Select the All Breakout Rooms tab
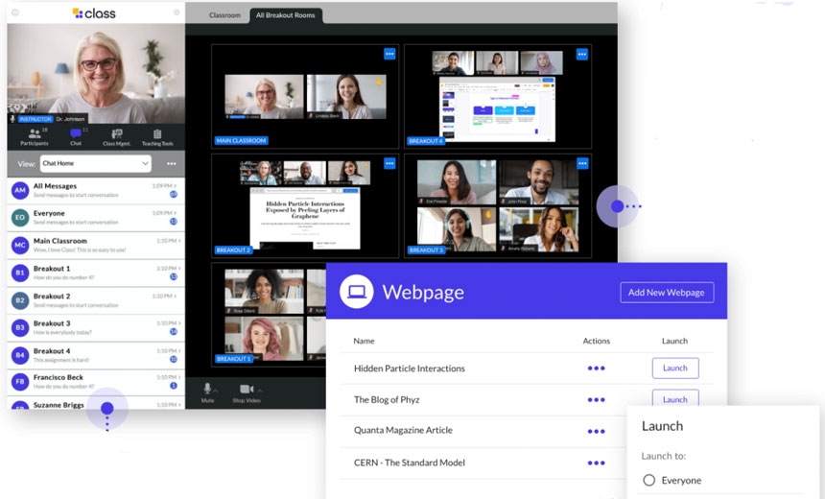 (287, 15)
